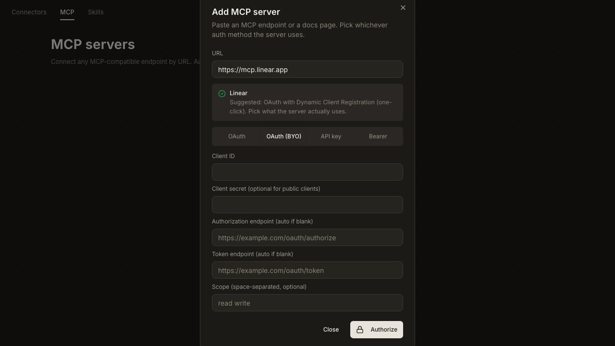Click the Authorize button
Screen dimensions: 615x346
pos(377,330)
